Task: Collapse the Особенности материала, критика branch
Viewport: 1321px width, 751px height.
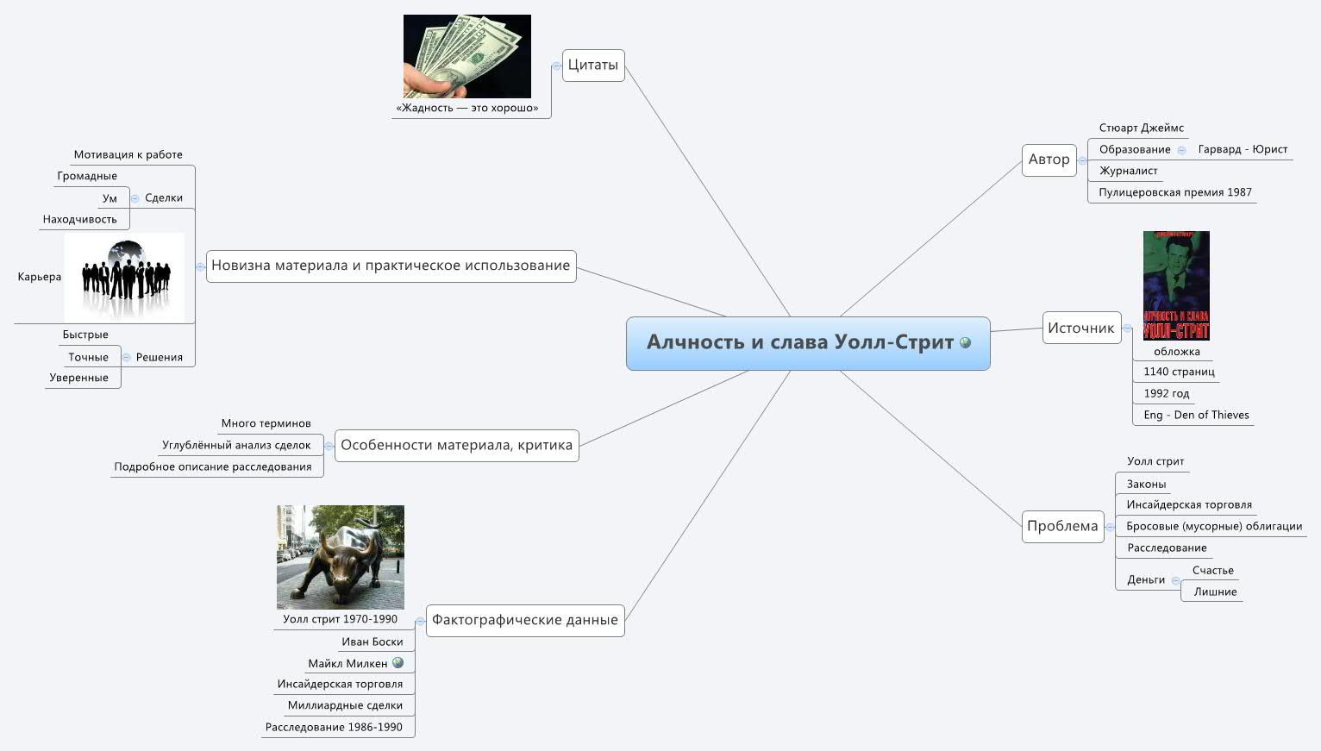Action: (329, 446)
